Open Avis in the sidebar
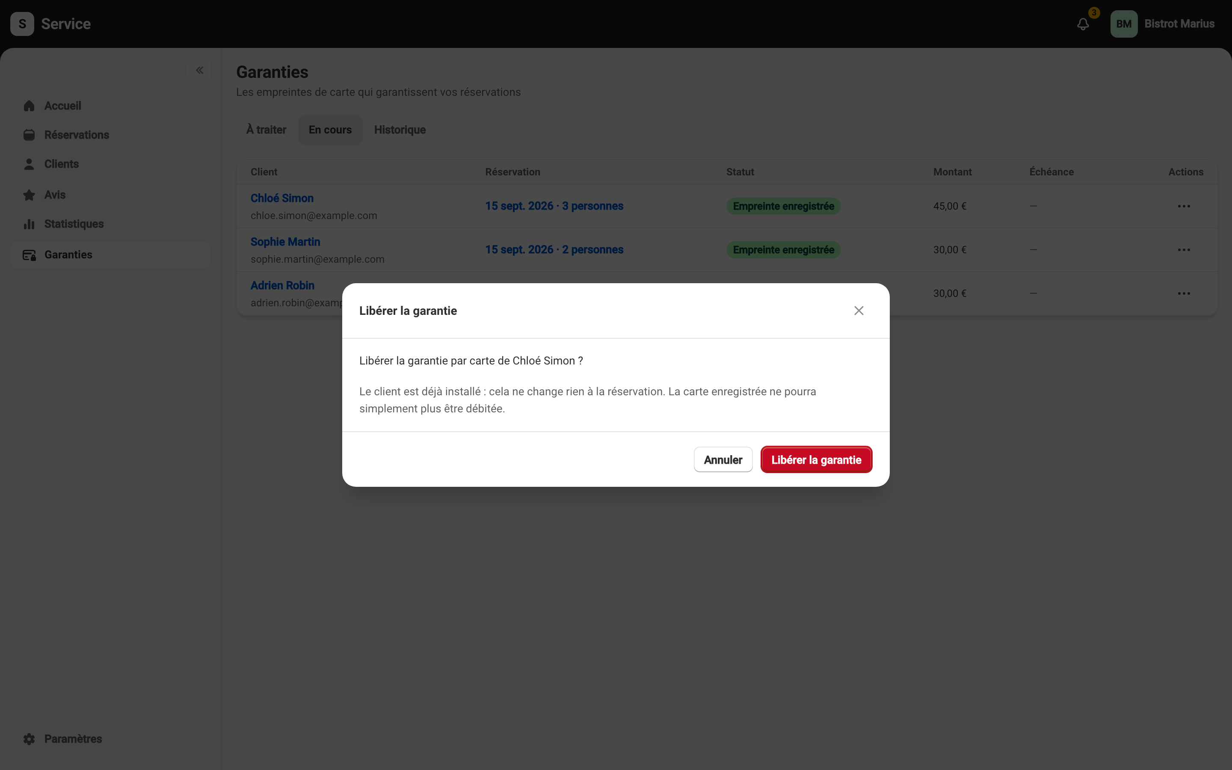1232x770 pixels. click(110, 195)
